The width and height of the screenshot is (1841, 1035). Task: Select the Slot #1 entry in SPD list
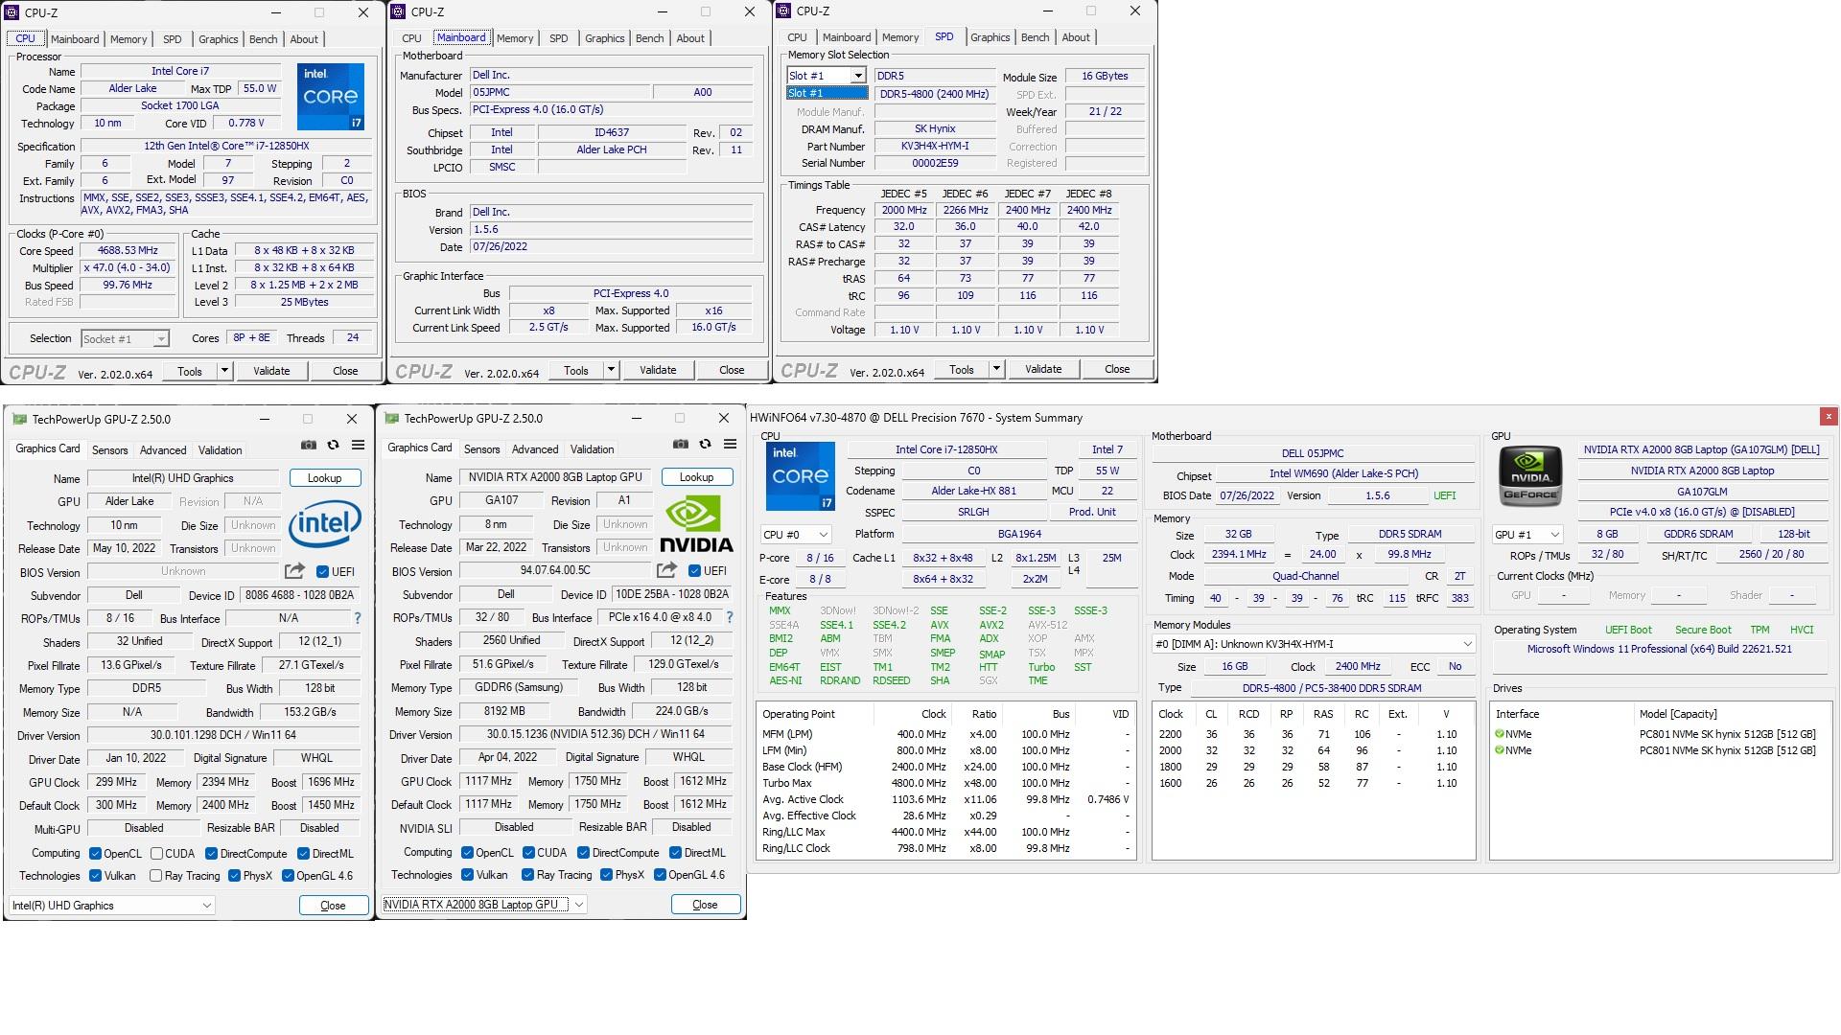point(826,92)
